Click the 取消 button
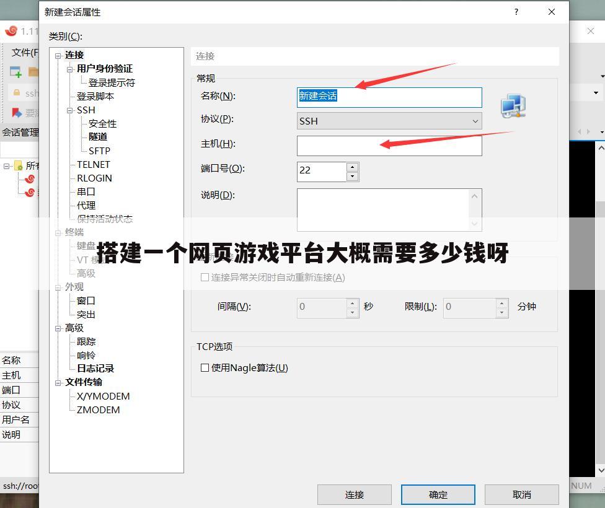This screenshot has height=508, width=605. [522, 494]
